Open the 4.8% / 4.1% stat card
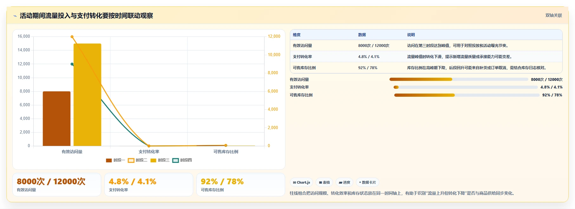575x209 pixels. [149, 185]
